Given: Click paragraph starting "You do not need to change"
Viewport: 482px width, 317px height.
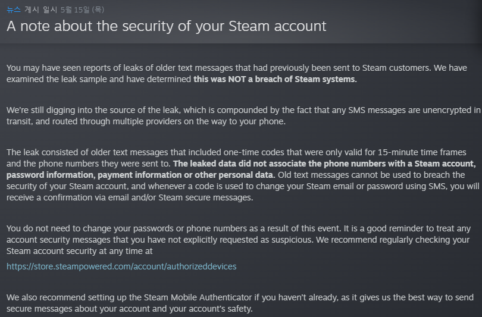Looking at the screenshot, I should pos(179,229).
